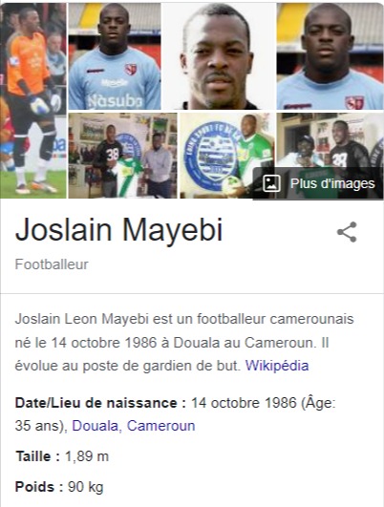
Task: Follow the Cameroun country link
Action: (161, 426)
